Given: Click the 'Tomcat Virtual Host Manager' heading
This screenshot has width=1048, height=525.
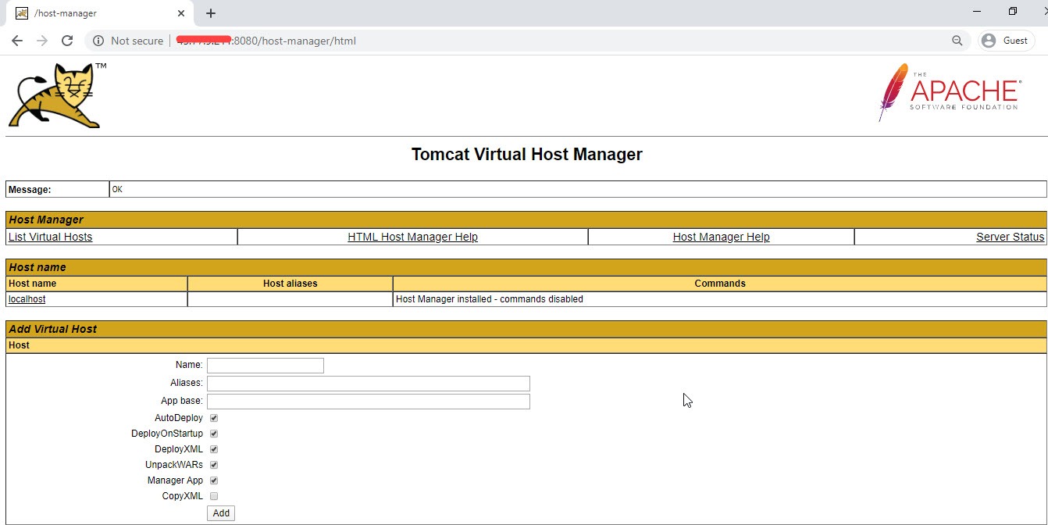Looking at the screenshot, I should (526, 154).
